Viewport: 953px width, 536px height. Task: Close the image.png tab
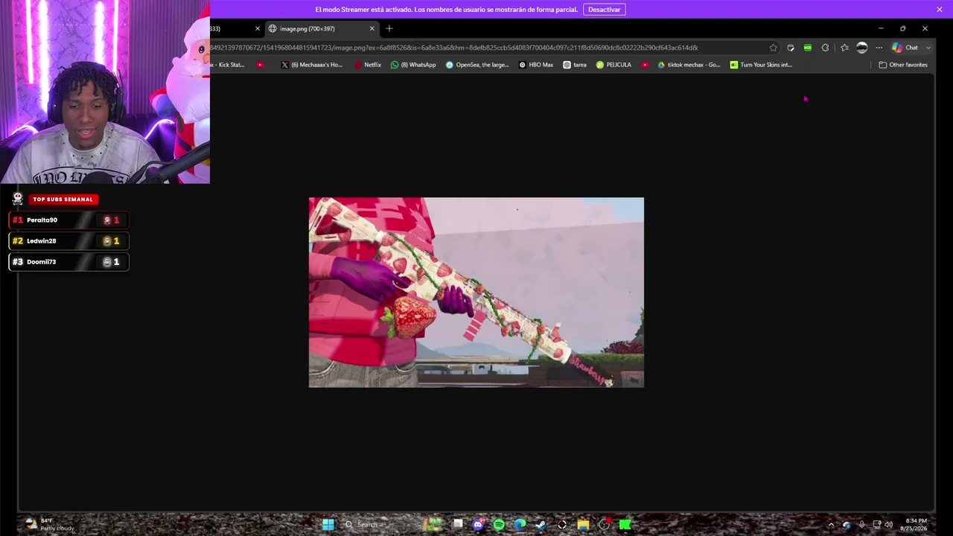(372, 28)
